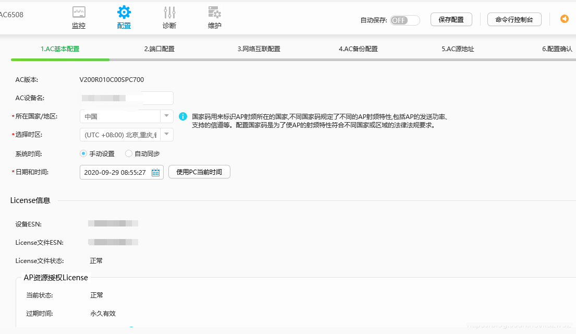Viewport: 576px width, 334px height.
Task: Select the 配置 gear icon
Action: (124, 12)
